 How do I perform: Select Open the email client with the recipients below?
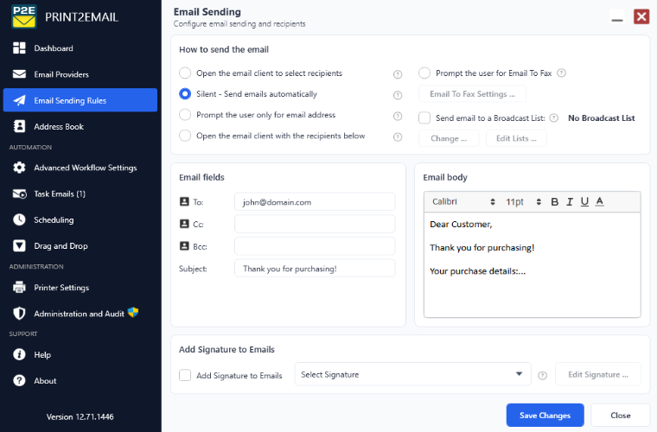pos(185,136)
